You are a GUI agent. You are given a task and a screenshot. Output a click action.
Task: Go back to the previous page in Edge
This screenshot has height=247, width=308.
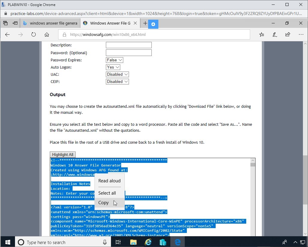[x=7, y=35]
